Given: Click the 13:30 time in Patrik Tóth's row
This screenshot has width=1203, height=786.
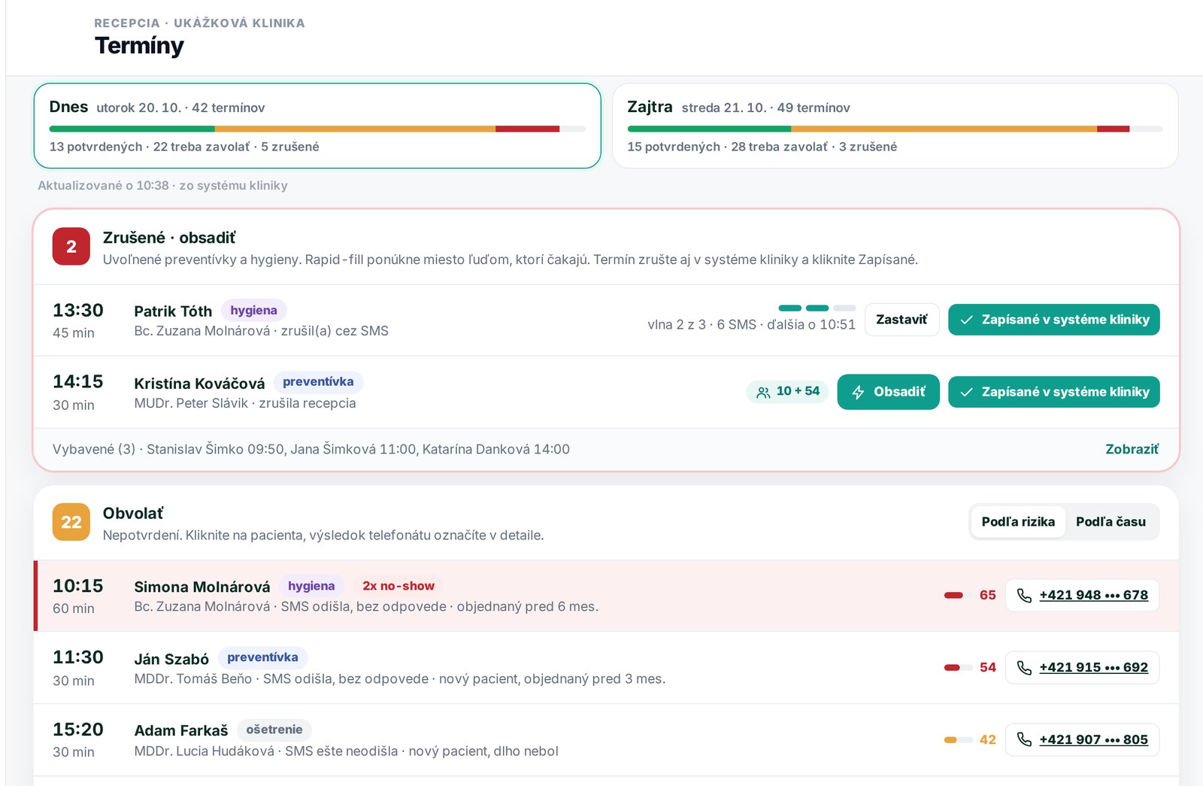Looking at the screenshot, I should [78, 310].
